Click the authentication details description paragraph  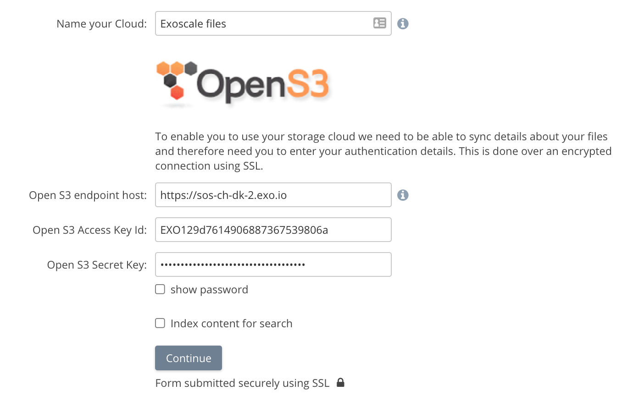383,151
